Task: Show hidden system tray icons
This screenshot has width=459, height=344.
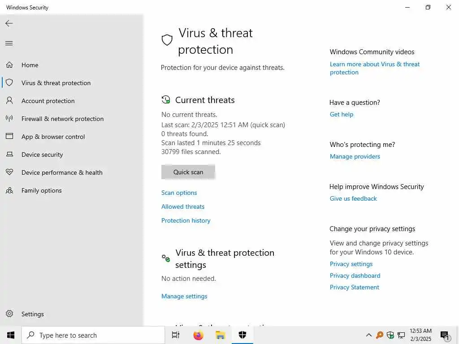Action: [368, 335]
